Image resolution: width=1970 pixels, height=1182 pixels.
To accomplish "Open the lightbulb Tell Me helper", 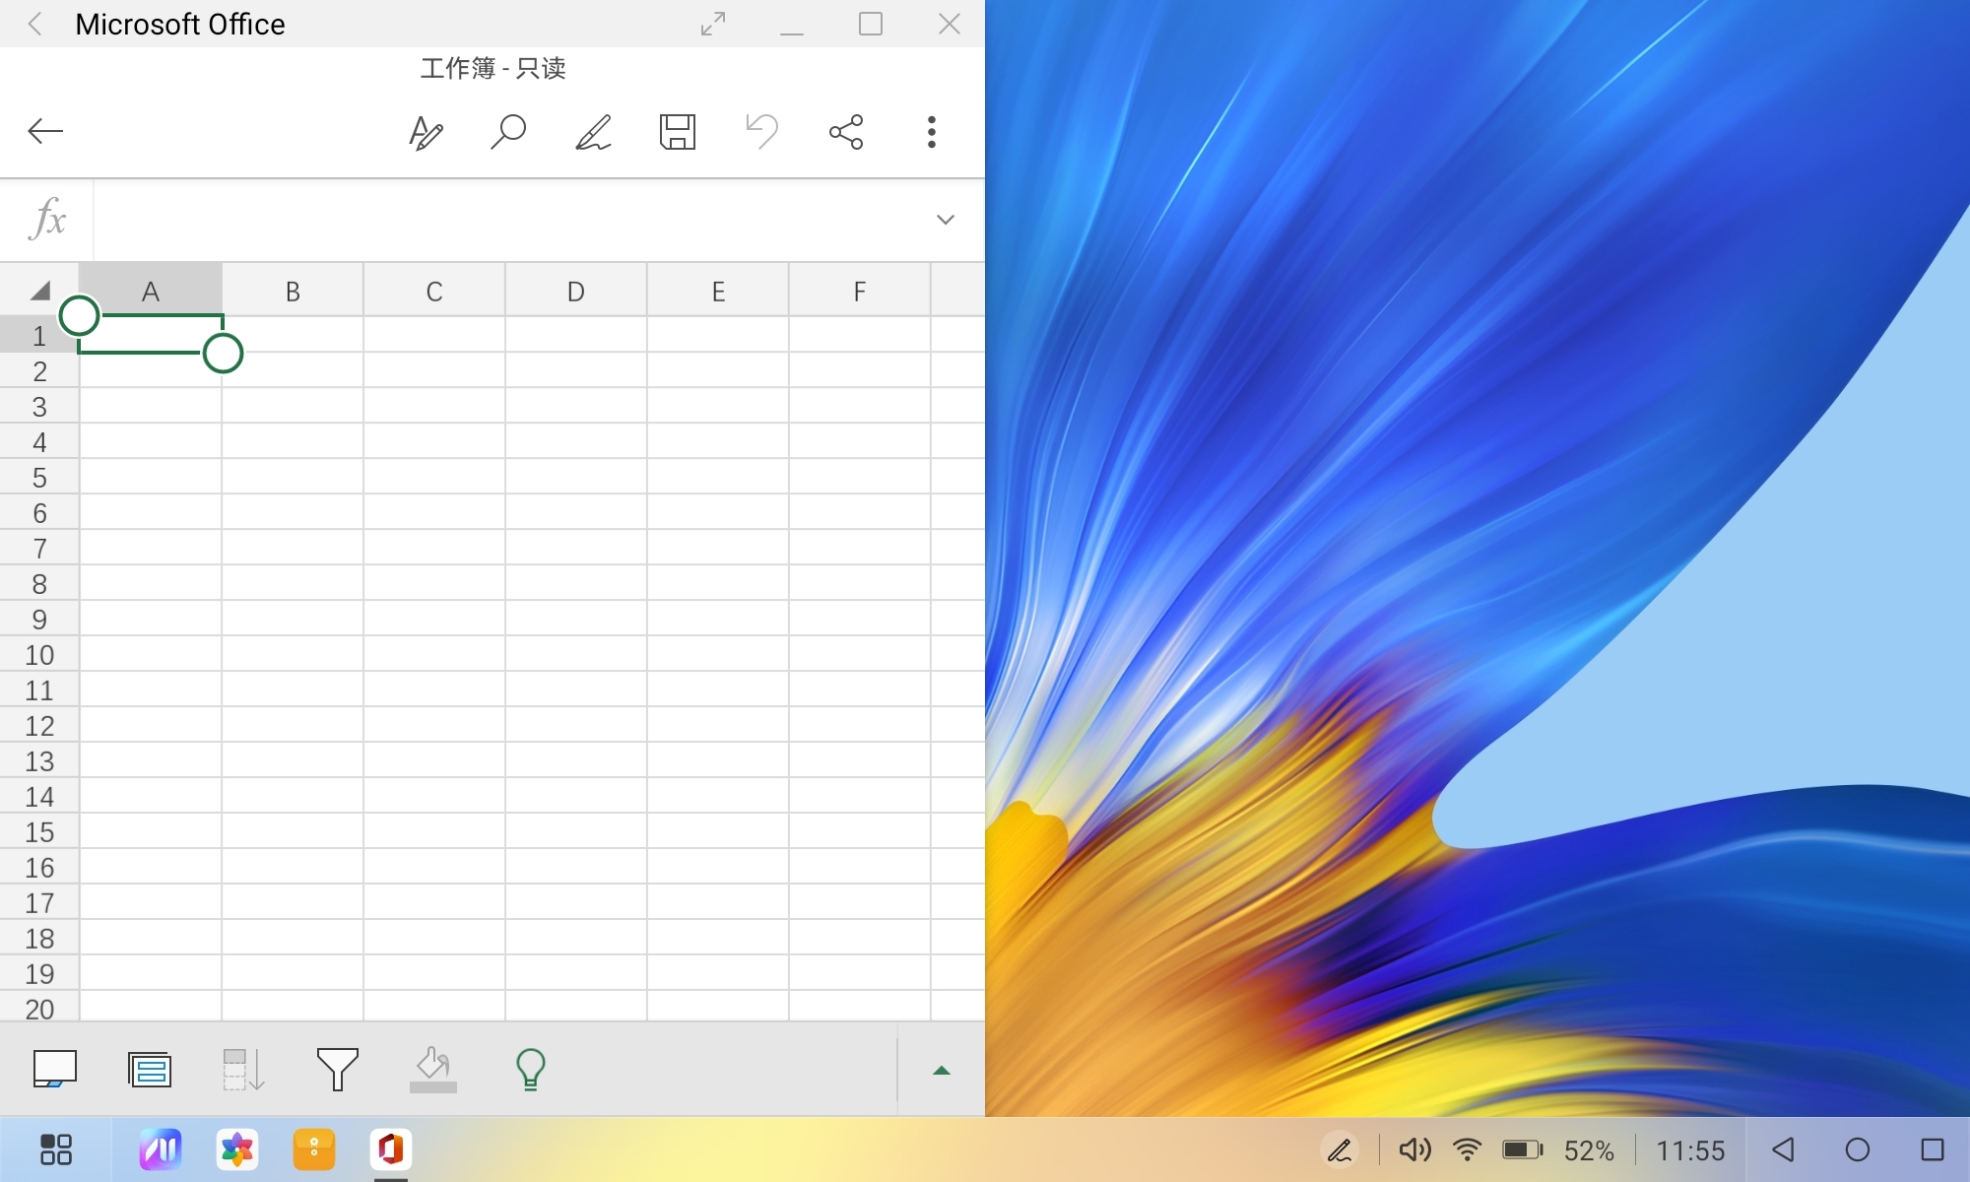I will [x=530, y=1070].
